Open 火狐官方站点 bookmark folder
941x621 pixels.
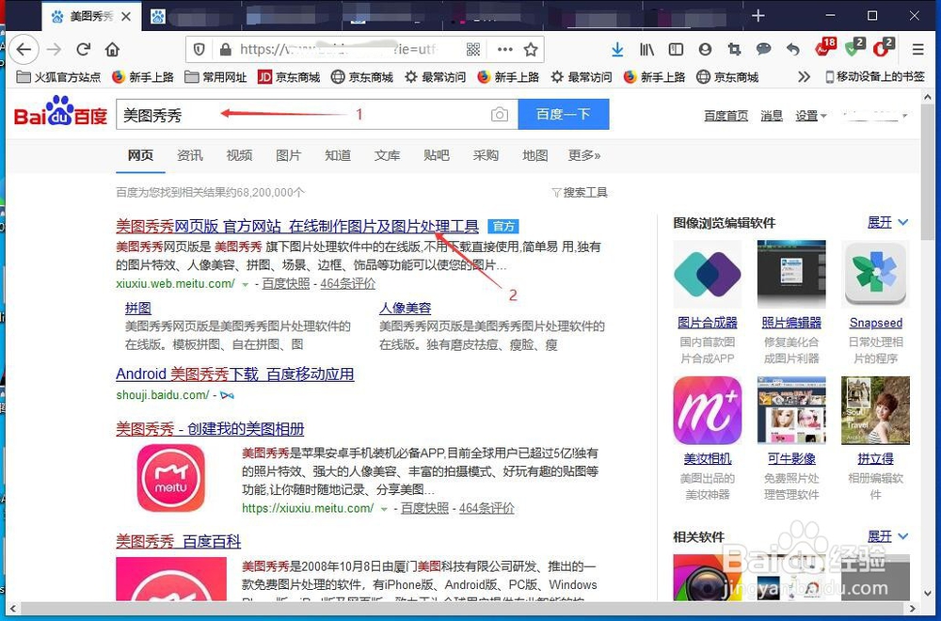point(58,77)
